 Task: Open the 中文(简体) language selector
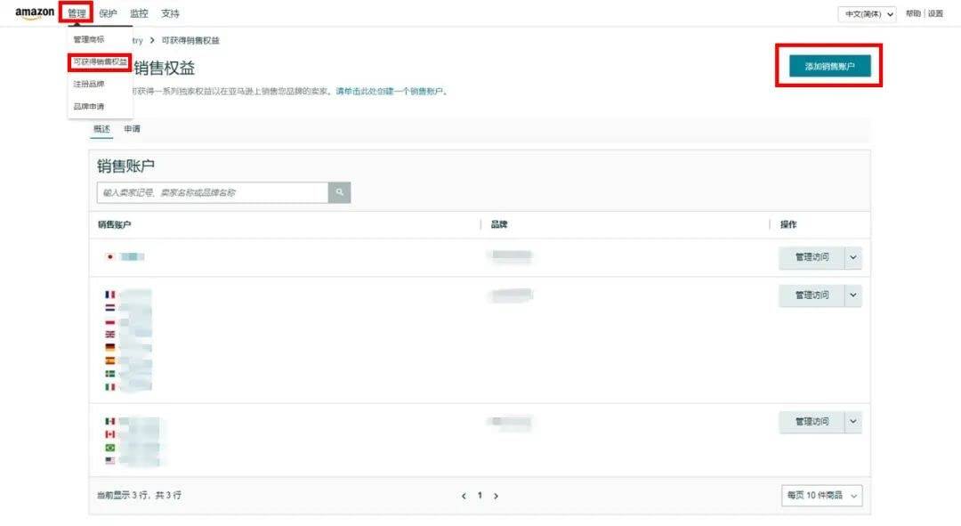pos(868,14)
